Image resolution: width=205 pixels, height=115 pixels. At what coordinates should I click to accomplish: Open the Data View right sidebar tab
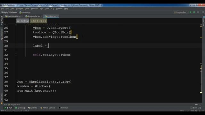click(204, 21)
